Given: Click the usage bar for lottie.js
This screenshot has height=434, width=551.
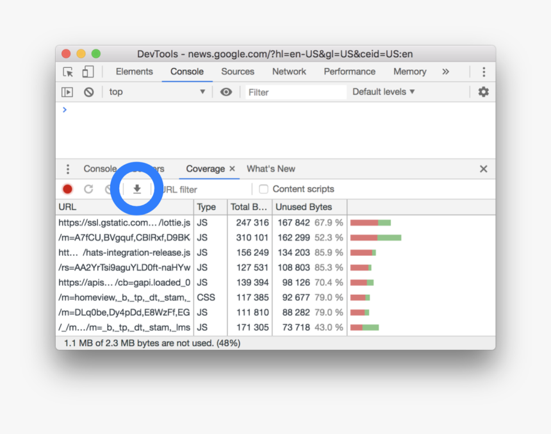Looking at the screenshot, I should (x=370, y=222).
